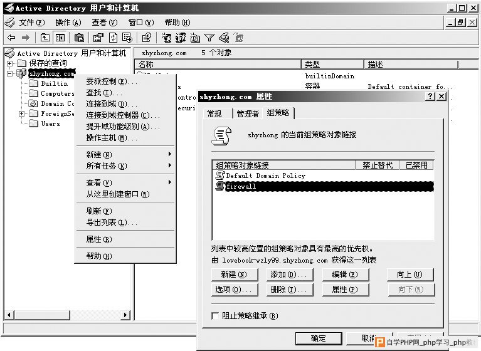Toggle the show/hide console tree toolbar icon

tap(60, 38)
